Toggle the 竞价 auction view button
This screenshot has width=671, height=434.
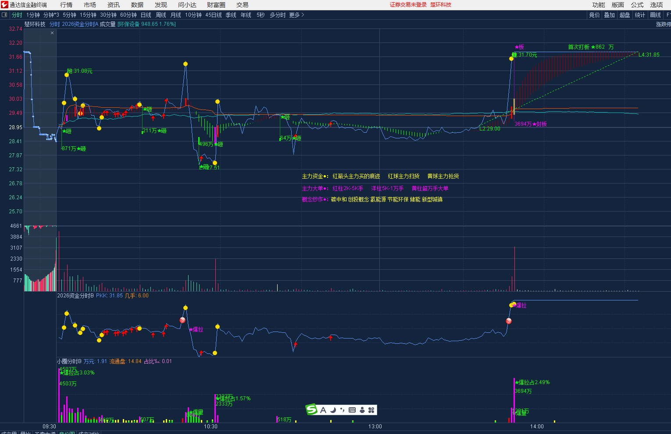[x=594, y=15]
